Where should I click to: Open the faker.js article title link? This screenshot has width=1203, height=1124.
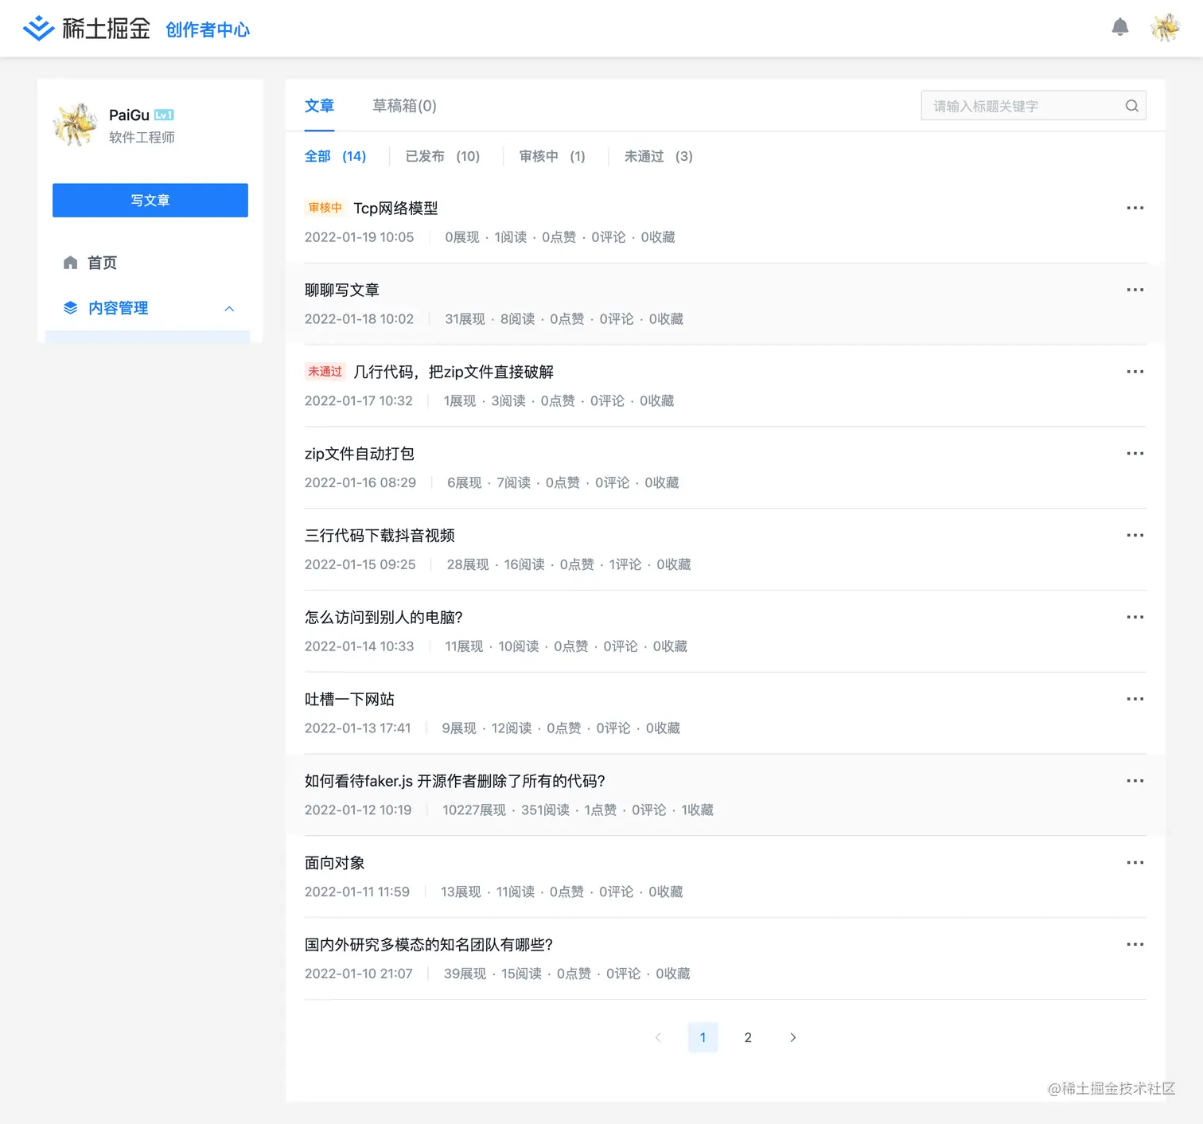pyautogui.click(x=454, y=781)
